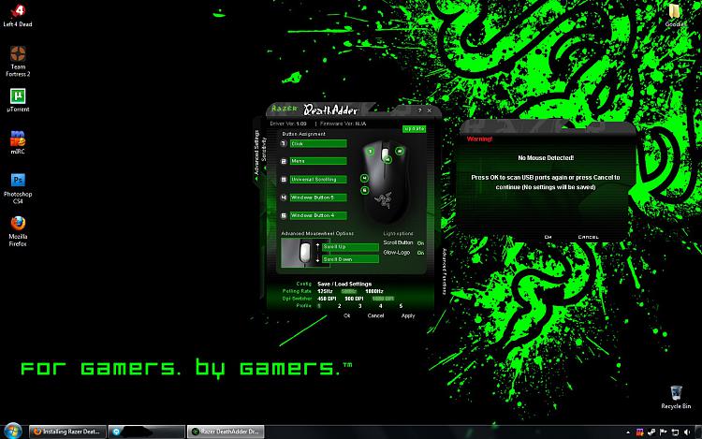Select the 900 DPI option

(x=354, y=299)
